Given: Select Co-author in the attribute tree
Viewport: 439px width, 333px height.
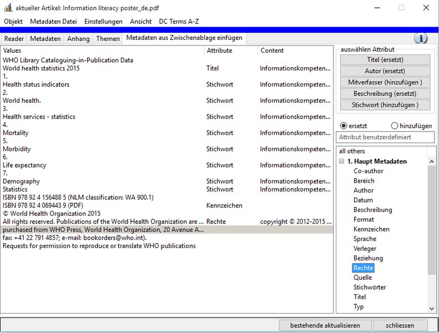Looking at the screenshot, I should (368, 171).
